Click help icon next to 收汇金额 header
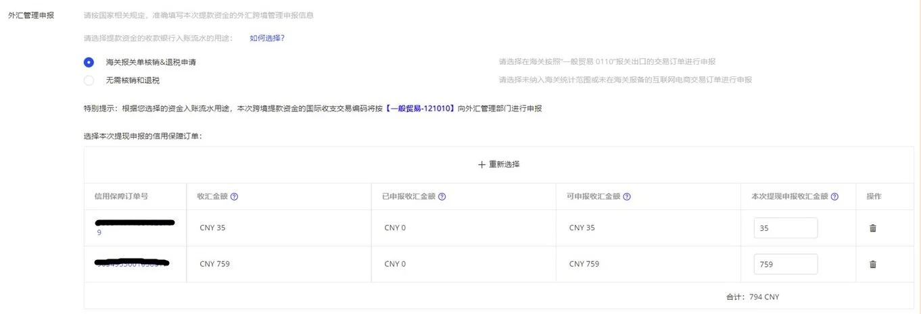Viewport: 921px width, 314px height. point(234,197)
